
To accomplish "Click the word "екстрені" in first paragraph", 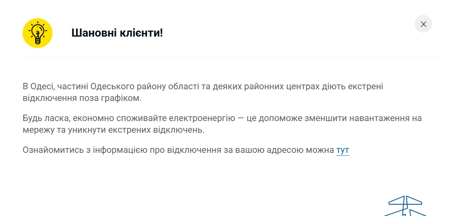I will tap(366, 86).
